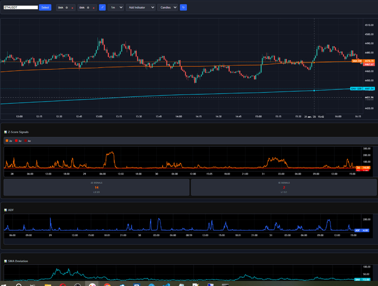Click the SMA Deviation panel icon
This screenshot has height=286, width=378.
pyautogui.click(x=5, y=261)
